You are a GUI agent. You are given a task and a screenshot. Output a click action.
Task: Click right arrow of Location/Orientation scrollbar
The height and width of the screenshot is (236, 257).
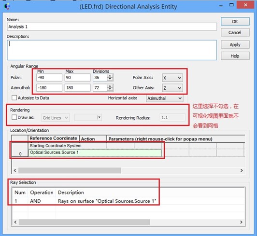coord(242,170)
